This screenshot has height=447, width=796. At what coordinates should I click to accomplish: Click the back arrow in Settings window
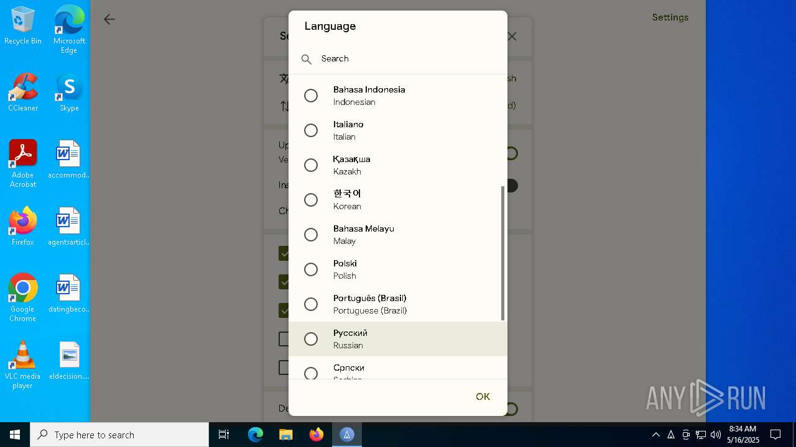[x=109, y=19]
